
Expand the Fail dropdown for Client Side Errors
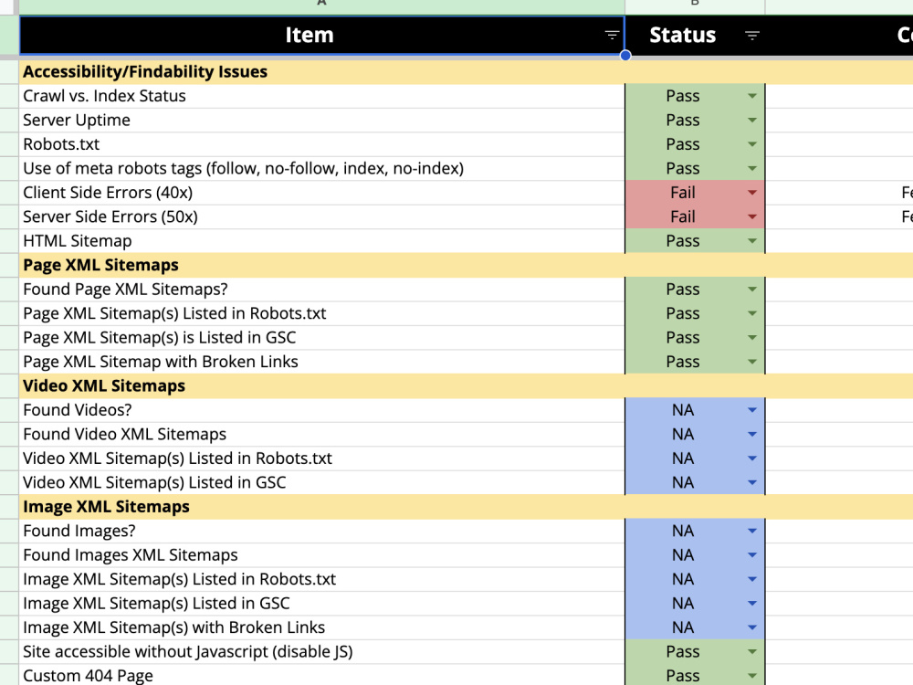tap(751, 193)
